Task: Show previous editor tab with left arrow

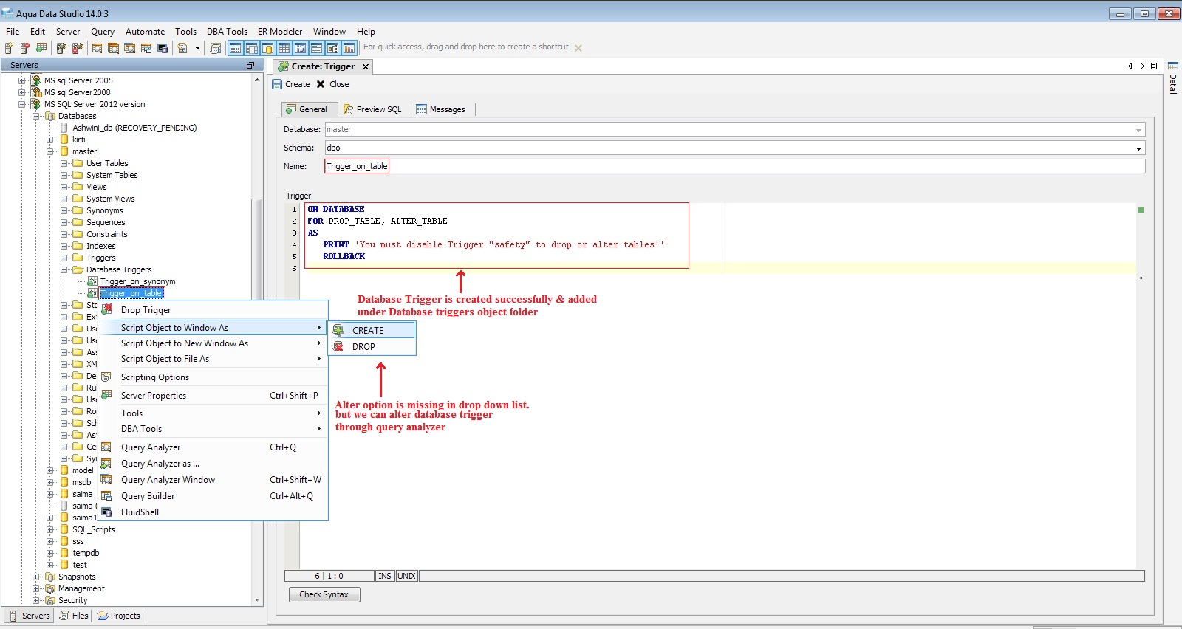Action: pos(1130,66)
